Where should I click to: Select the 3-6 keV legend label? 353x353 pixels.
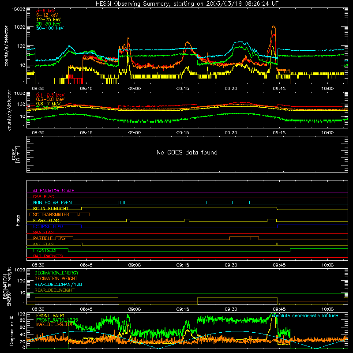point(46,11)
